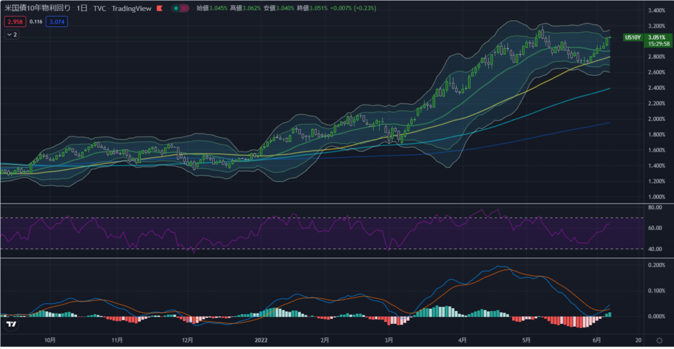This screenshot has width=674, height=349.
Task: Click the green market status dot
Action: coord(176,9)
